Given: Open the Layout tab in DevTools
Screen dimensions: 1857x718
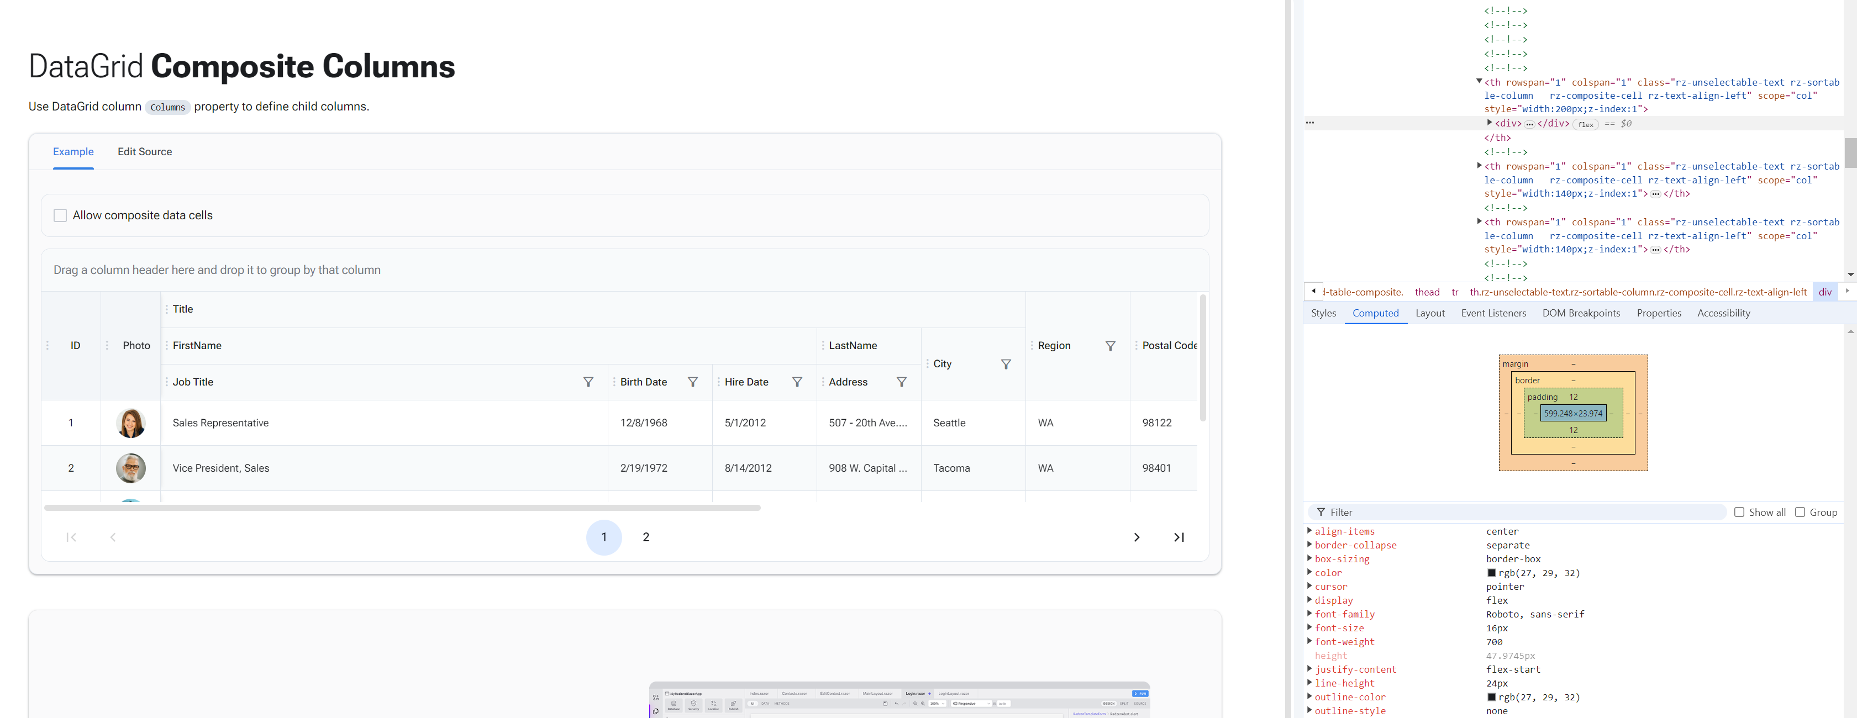Looking at the screenshot, I should (x=1430, y=313).
